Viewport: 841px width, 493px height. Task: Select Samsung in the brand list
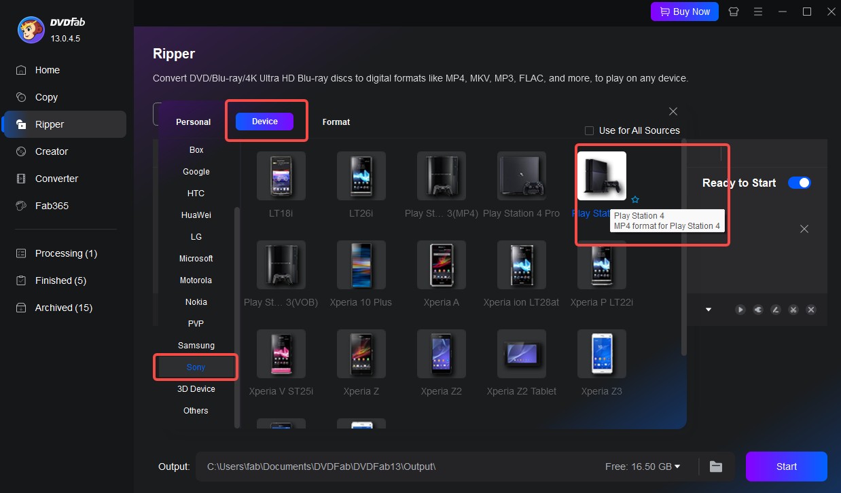pyautogui.click(x=196, y=346)
